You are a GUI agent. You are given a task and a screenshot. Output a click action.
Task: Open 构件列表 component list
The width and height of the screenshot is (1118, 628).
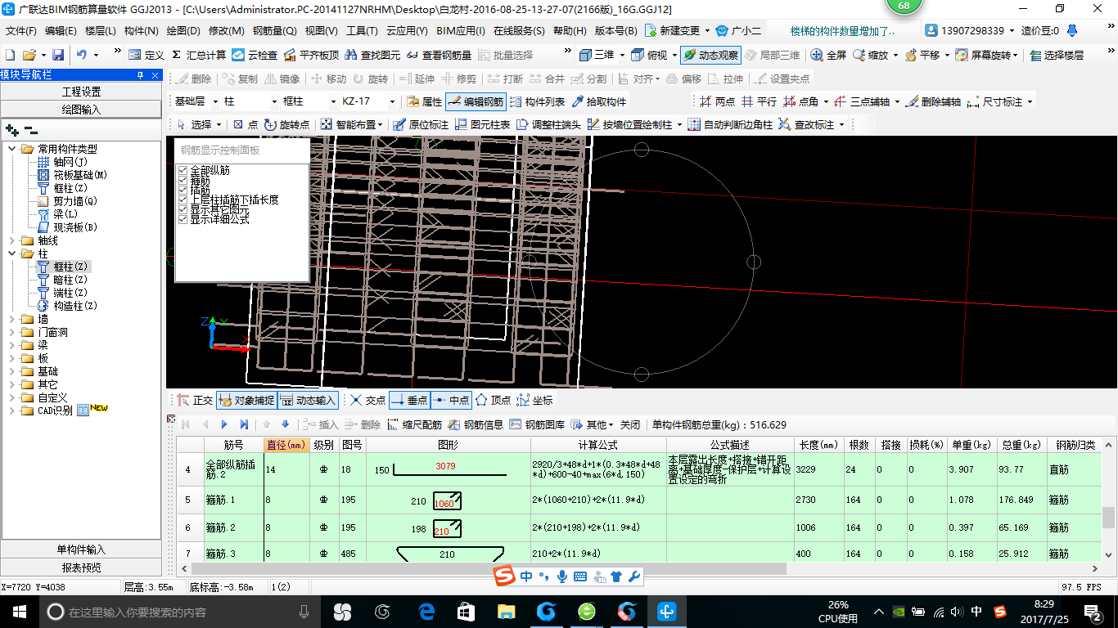pyautogui.click(x=537, y=102)
